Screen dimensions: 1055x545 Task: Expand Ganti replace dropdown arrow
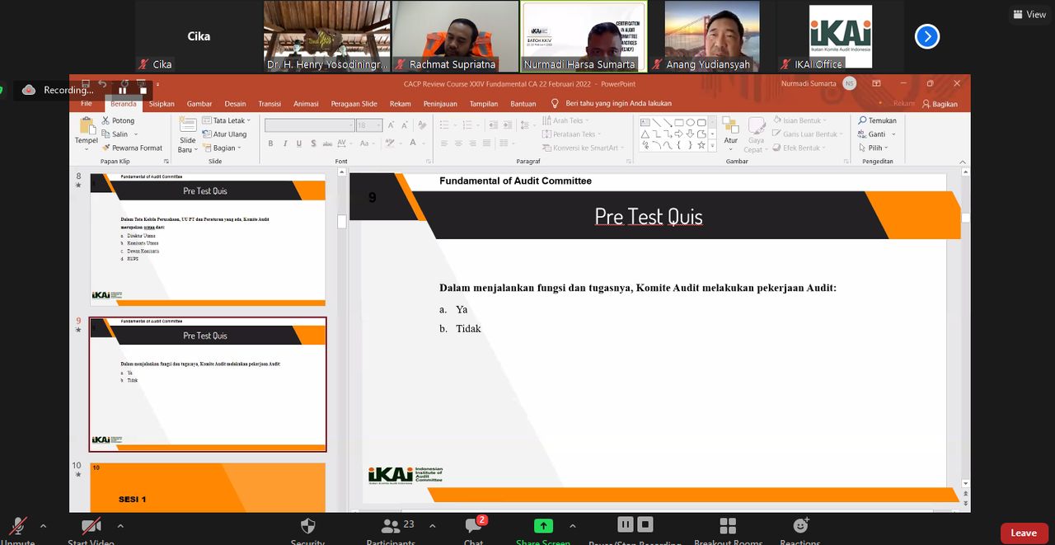click(x=893, y=134)
